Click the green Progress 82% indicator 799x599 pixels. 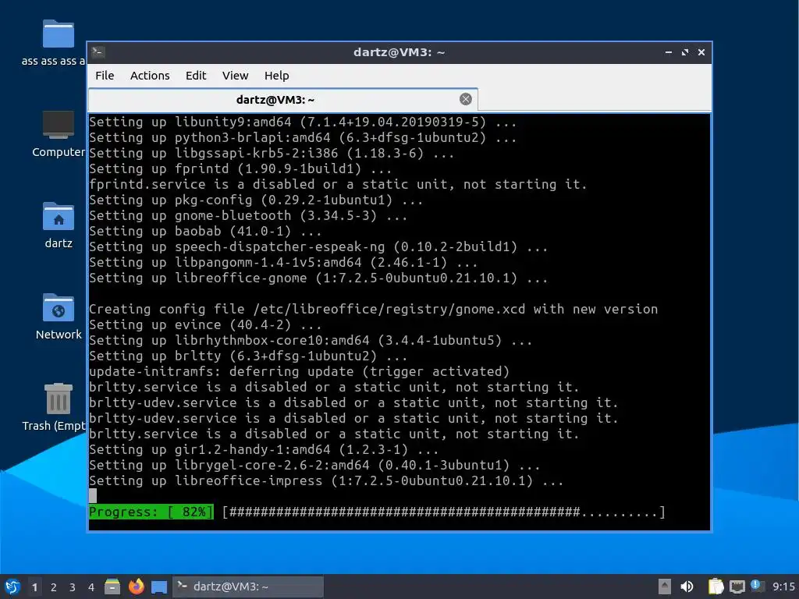coord(151,512)
